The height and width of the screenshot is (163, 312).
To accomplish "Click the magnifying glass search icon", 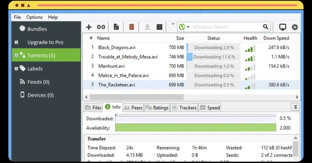I will point(265,26).
